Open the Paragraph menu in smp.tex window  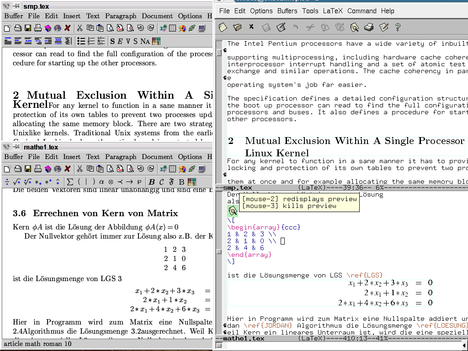[x=121, y=16]
